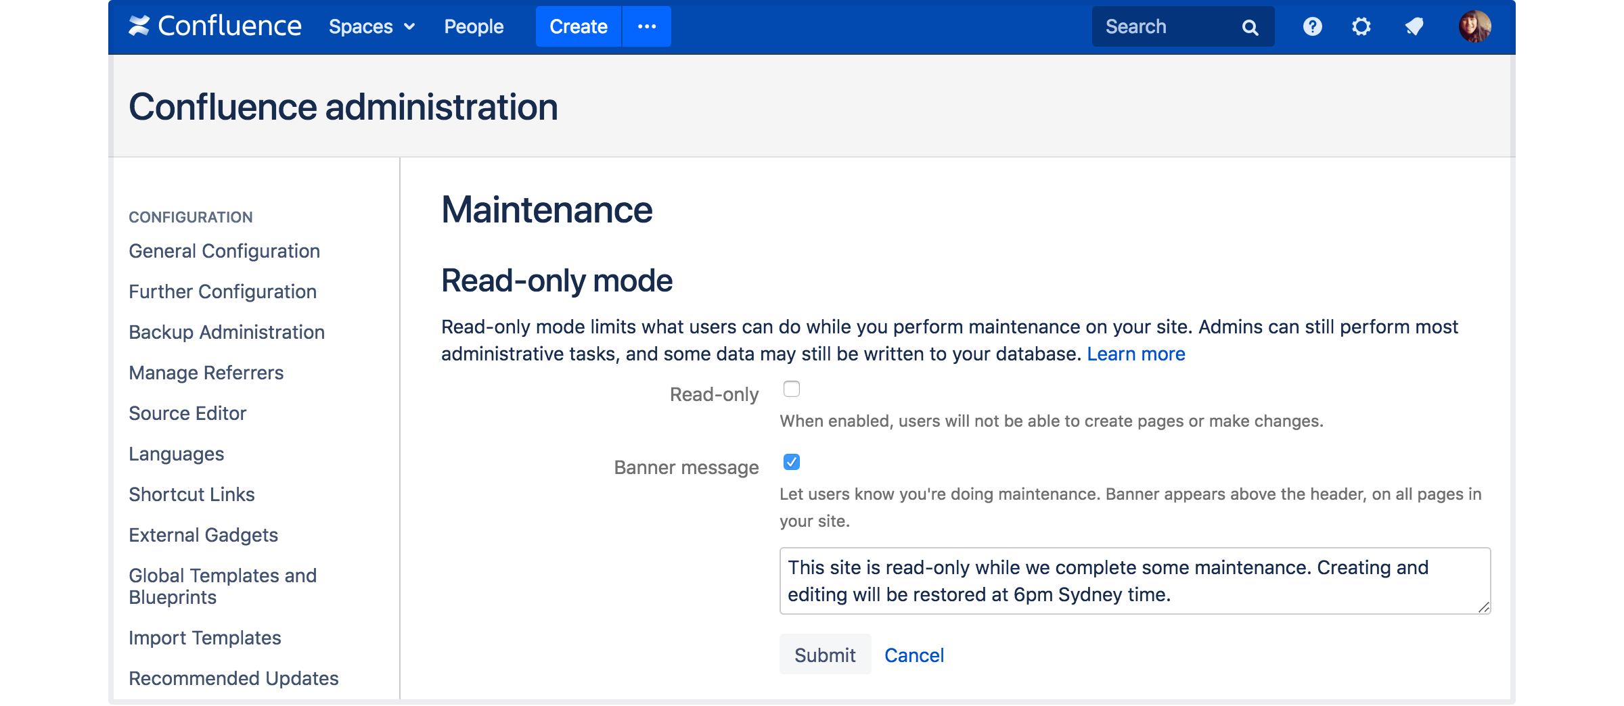
Task: Click the Confluence administration title
Action: pos(343,107)
